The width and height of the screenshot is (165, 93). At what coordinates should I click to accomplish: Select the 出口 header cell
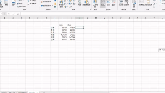[63, 25]
